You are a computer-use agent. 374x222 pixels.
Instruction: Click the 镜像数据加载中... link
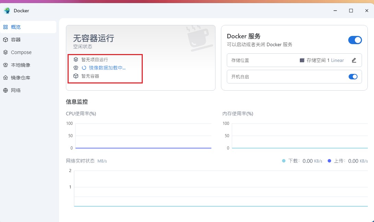(x=107, y=68)
